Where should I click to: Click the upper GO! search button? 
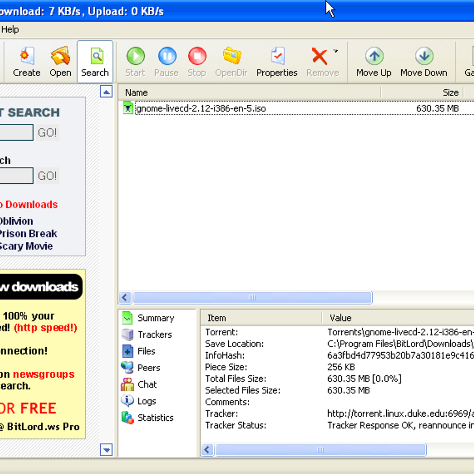click(x=47, y=133)
